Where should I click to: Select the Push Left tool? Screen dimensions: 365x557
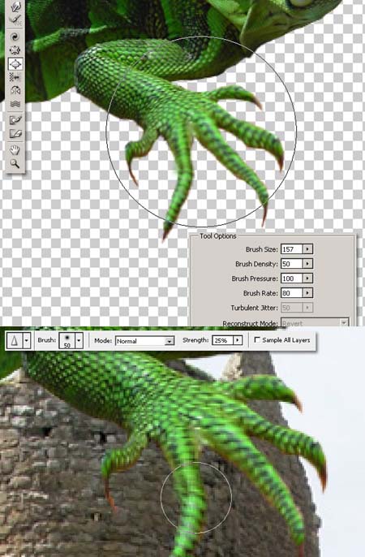tap(15, 77)
